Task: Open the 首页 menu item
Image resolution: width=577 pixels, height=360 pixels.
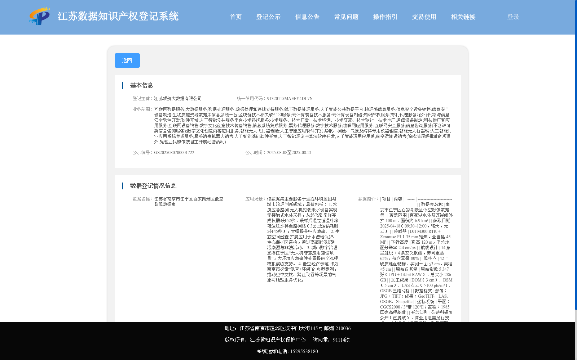Action: [236, 17]
